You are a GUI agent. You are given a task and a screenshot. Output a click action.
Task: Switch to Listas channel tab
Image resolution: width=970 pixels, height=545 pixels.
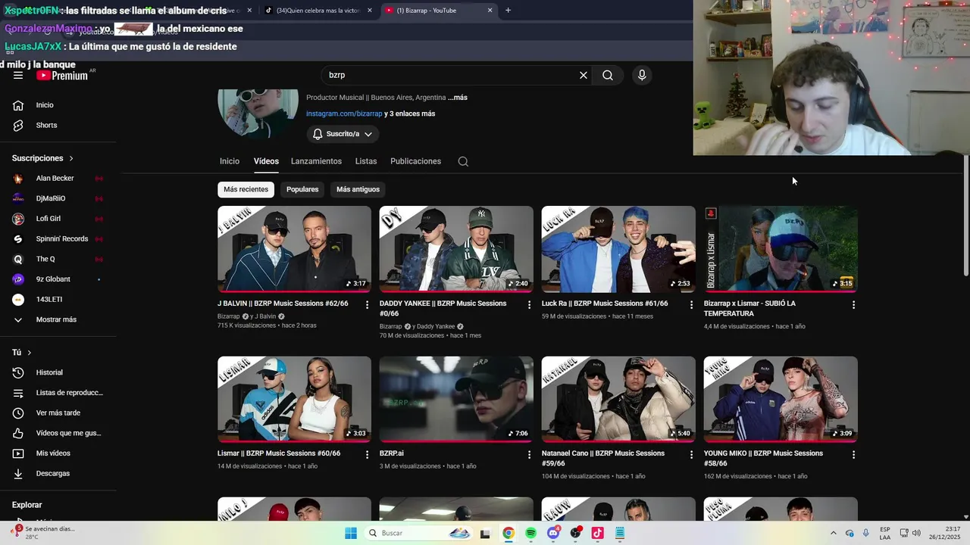coord(366,161)
